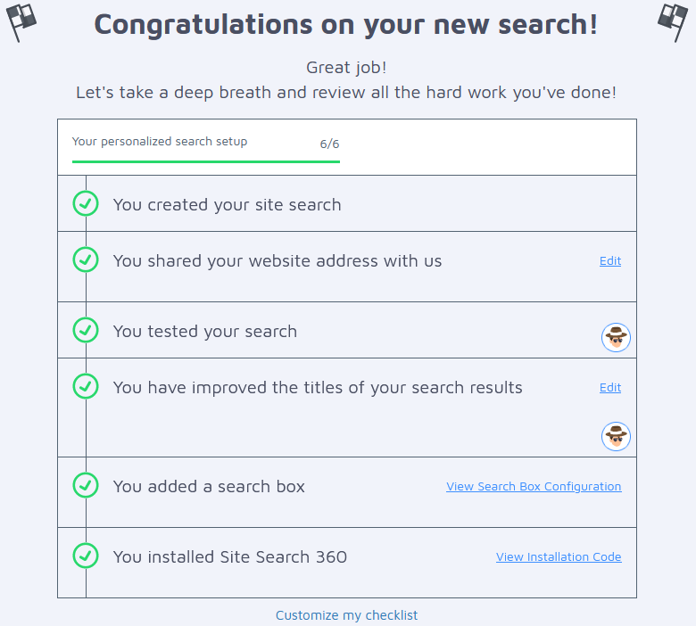Click green checkmark for created site search
Screen dimensions: 696x626
click(x=86, y=203)
